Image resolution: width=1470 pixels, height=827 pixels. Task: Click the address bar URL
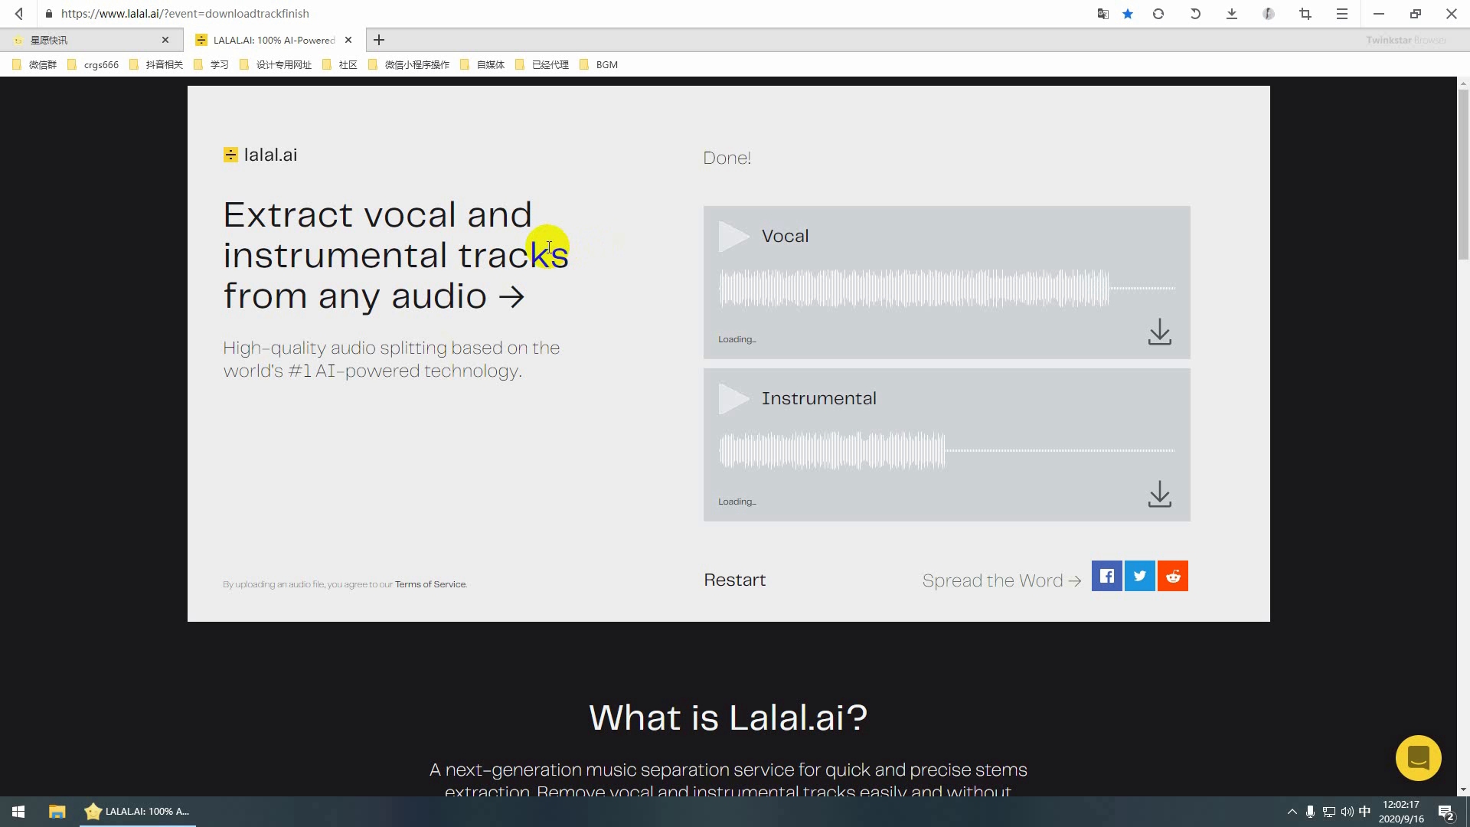[185, 14]
